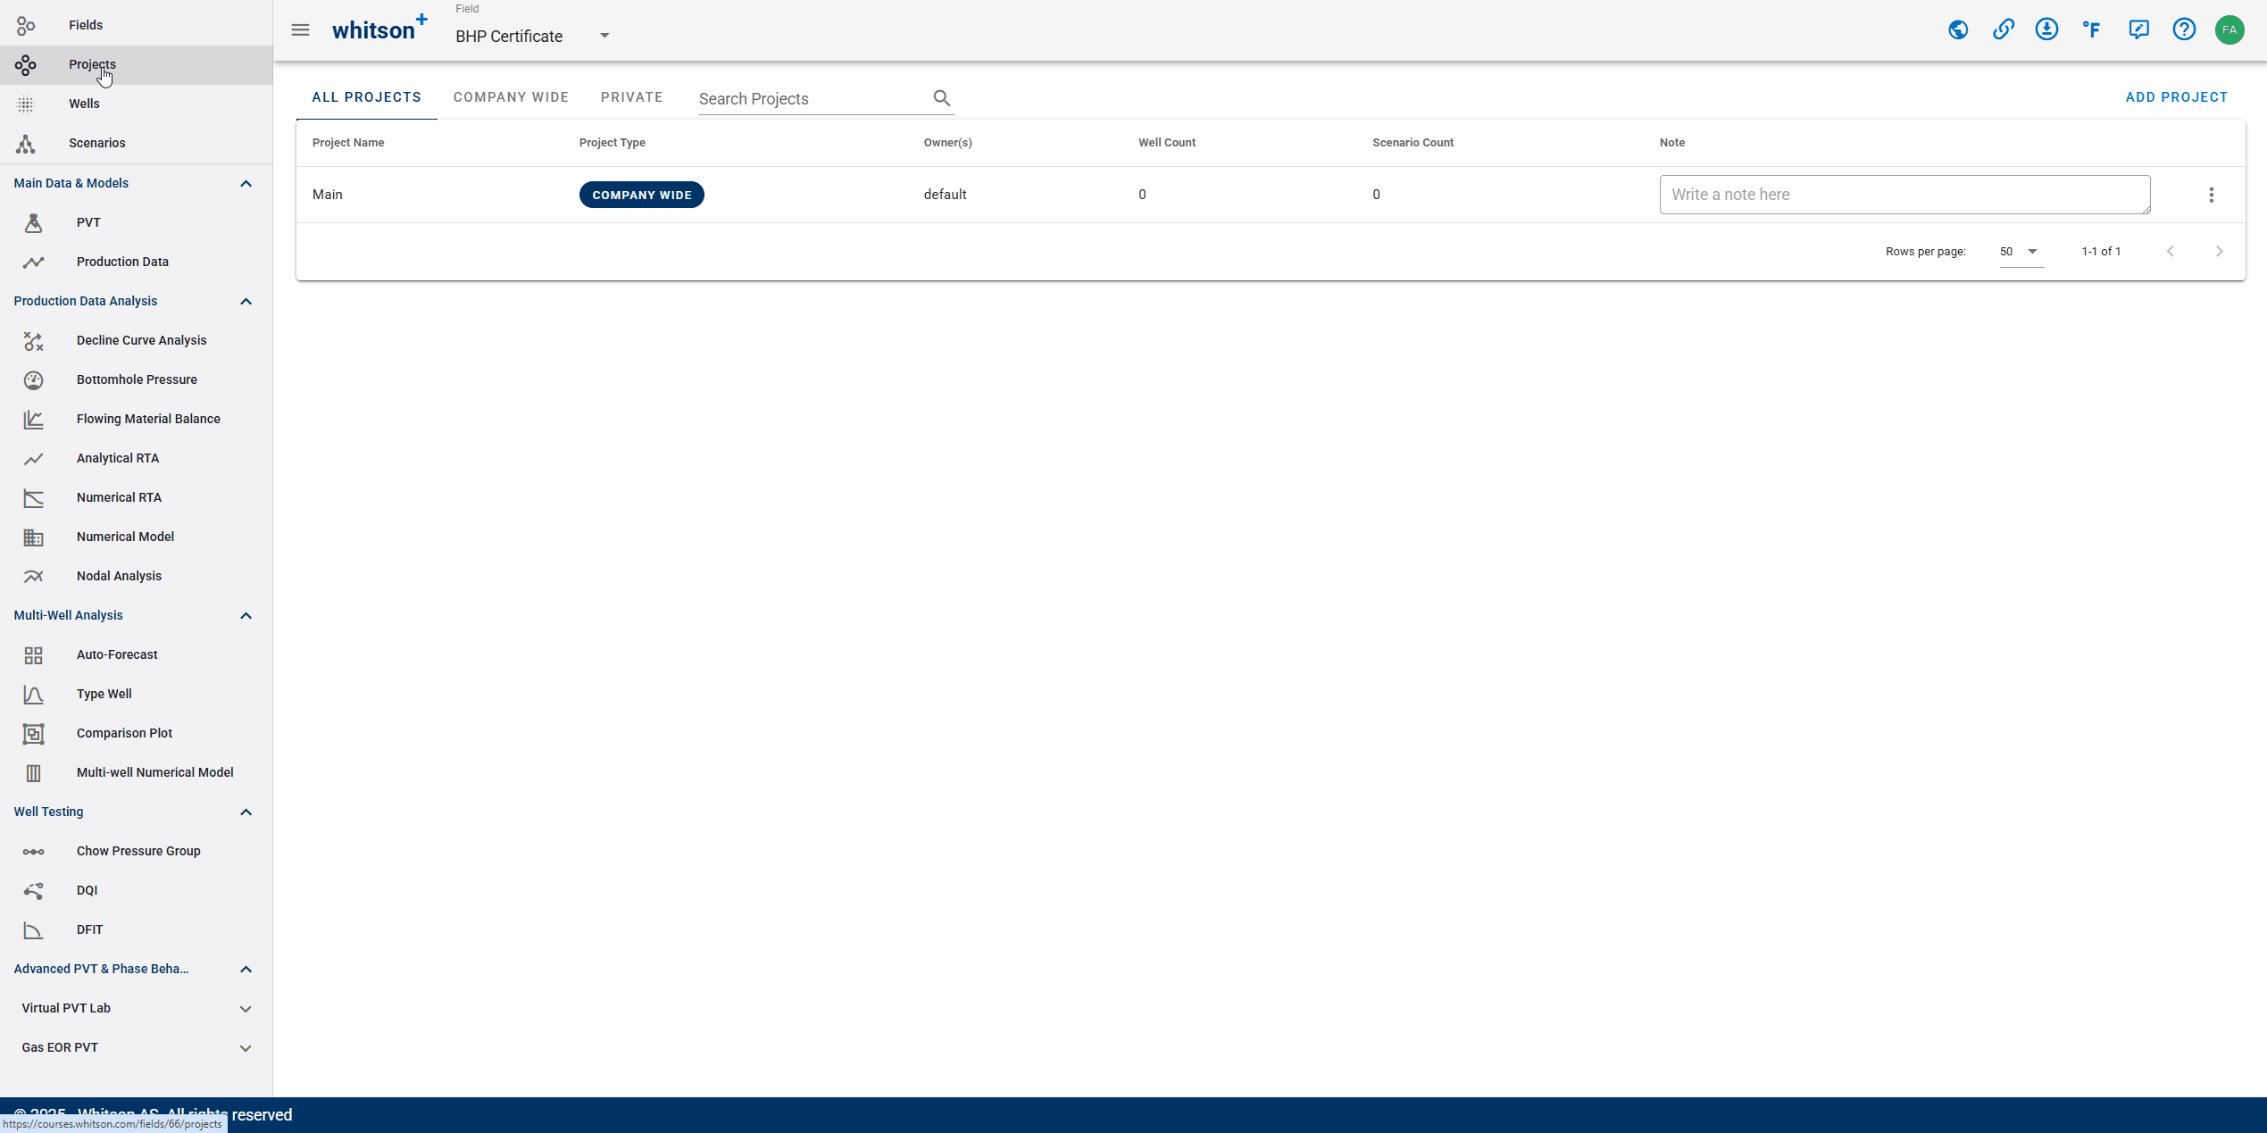
Task: Select the Bottomhole Pressure tool
Action: [x=136, y=379]
